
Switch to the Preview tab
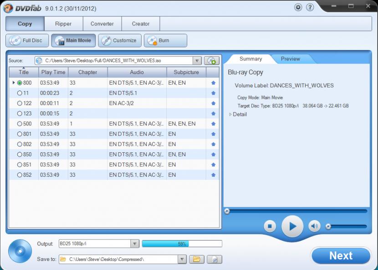point(290,59)
